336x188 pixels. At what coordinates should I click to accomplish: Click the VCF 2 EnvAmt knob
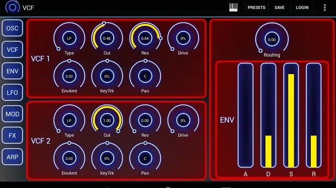pyautogui.click(x=69, y=158)
